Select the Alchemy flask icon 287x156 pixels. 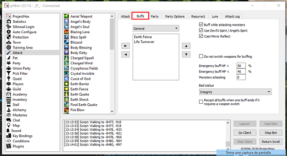pyautogui.click(x=9, y=110)
